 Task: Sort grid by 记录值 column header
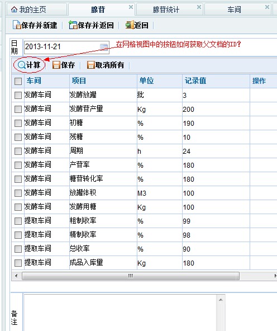[195, 81]
